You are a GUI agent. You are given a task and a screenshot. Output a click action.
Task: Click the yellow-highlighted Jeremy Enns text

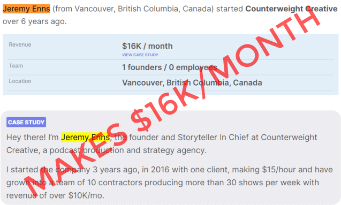click(x=85, y=138)
